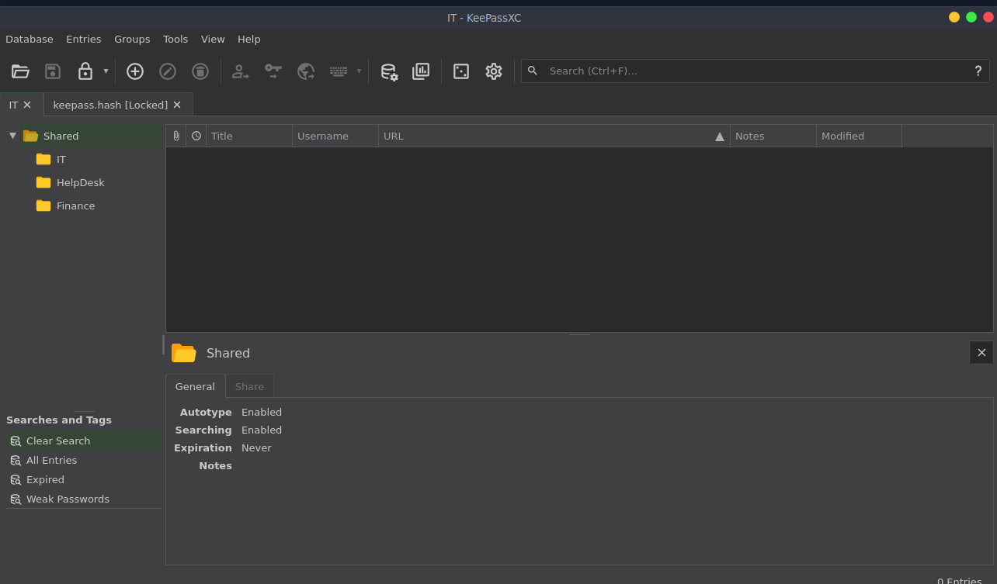
Task: Add a new entry plus icon
Action: click(x=135, y=71)
